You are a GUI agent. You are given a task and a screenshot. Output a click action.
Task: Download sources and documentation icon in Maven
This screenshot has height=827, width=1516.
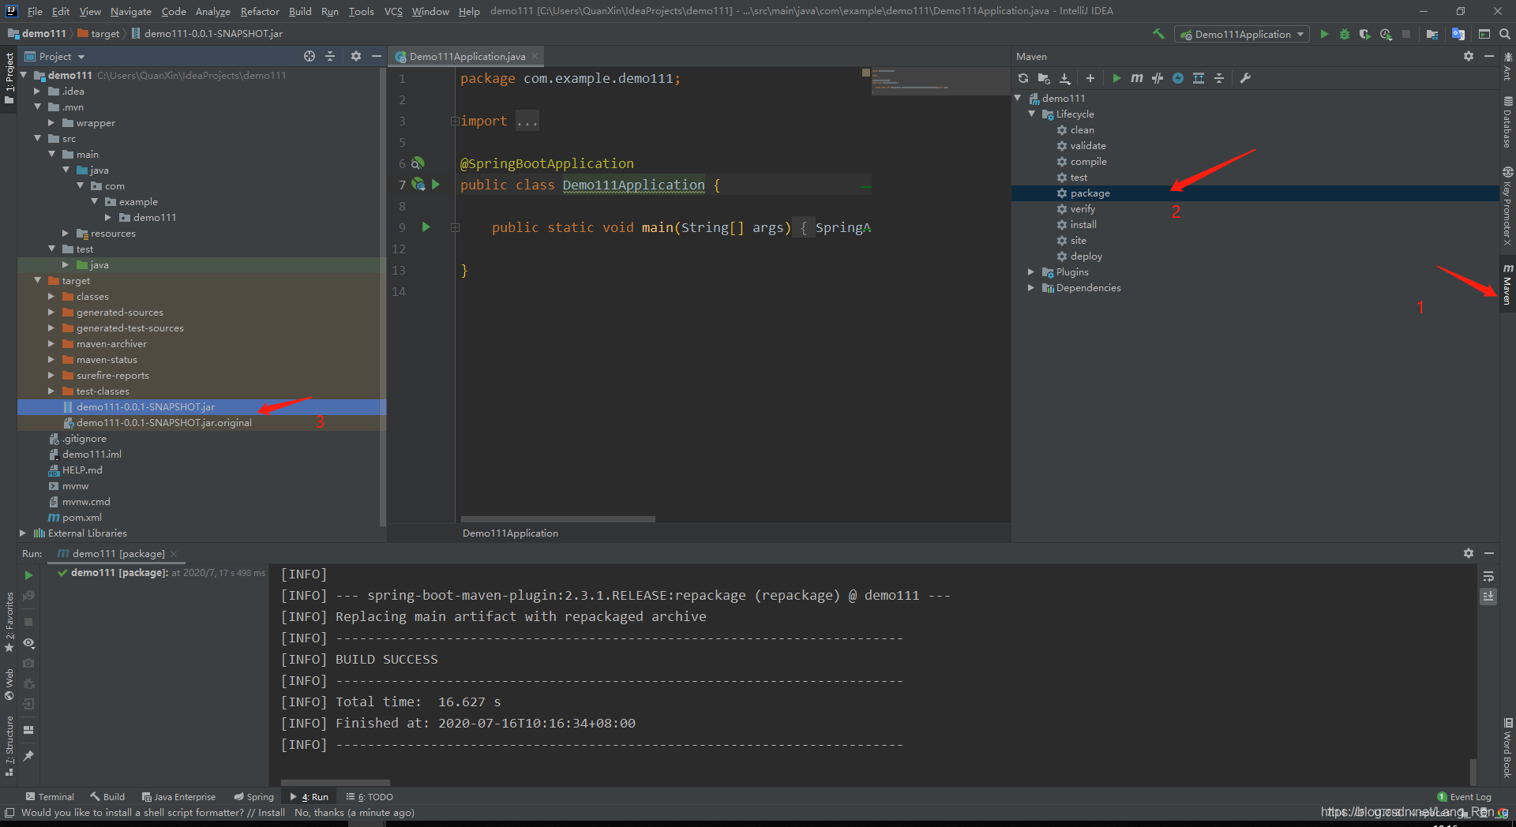(1065, 78)
